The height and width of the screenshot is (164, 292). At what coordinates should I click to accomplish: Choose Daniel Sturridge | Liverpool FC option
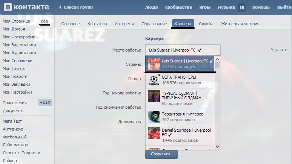coord(180,135)
